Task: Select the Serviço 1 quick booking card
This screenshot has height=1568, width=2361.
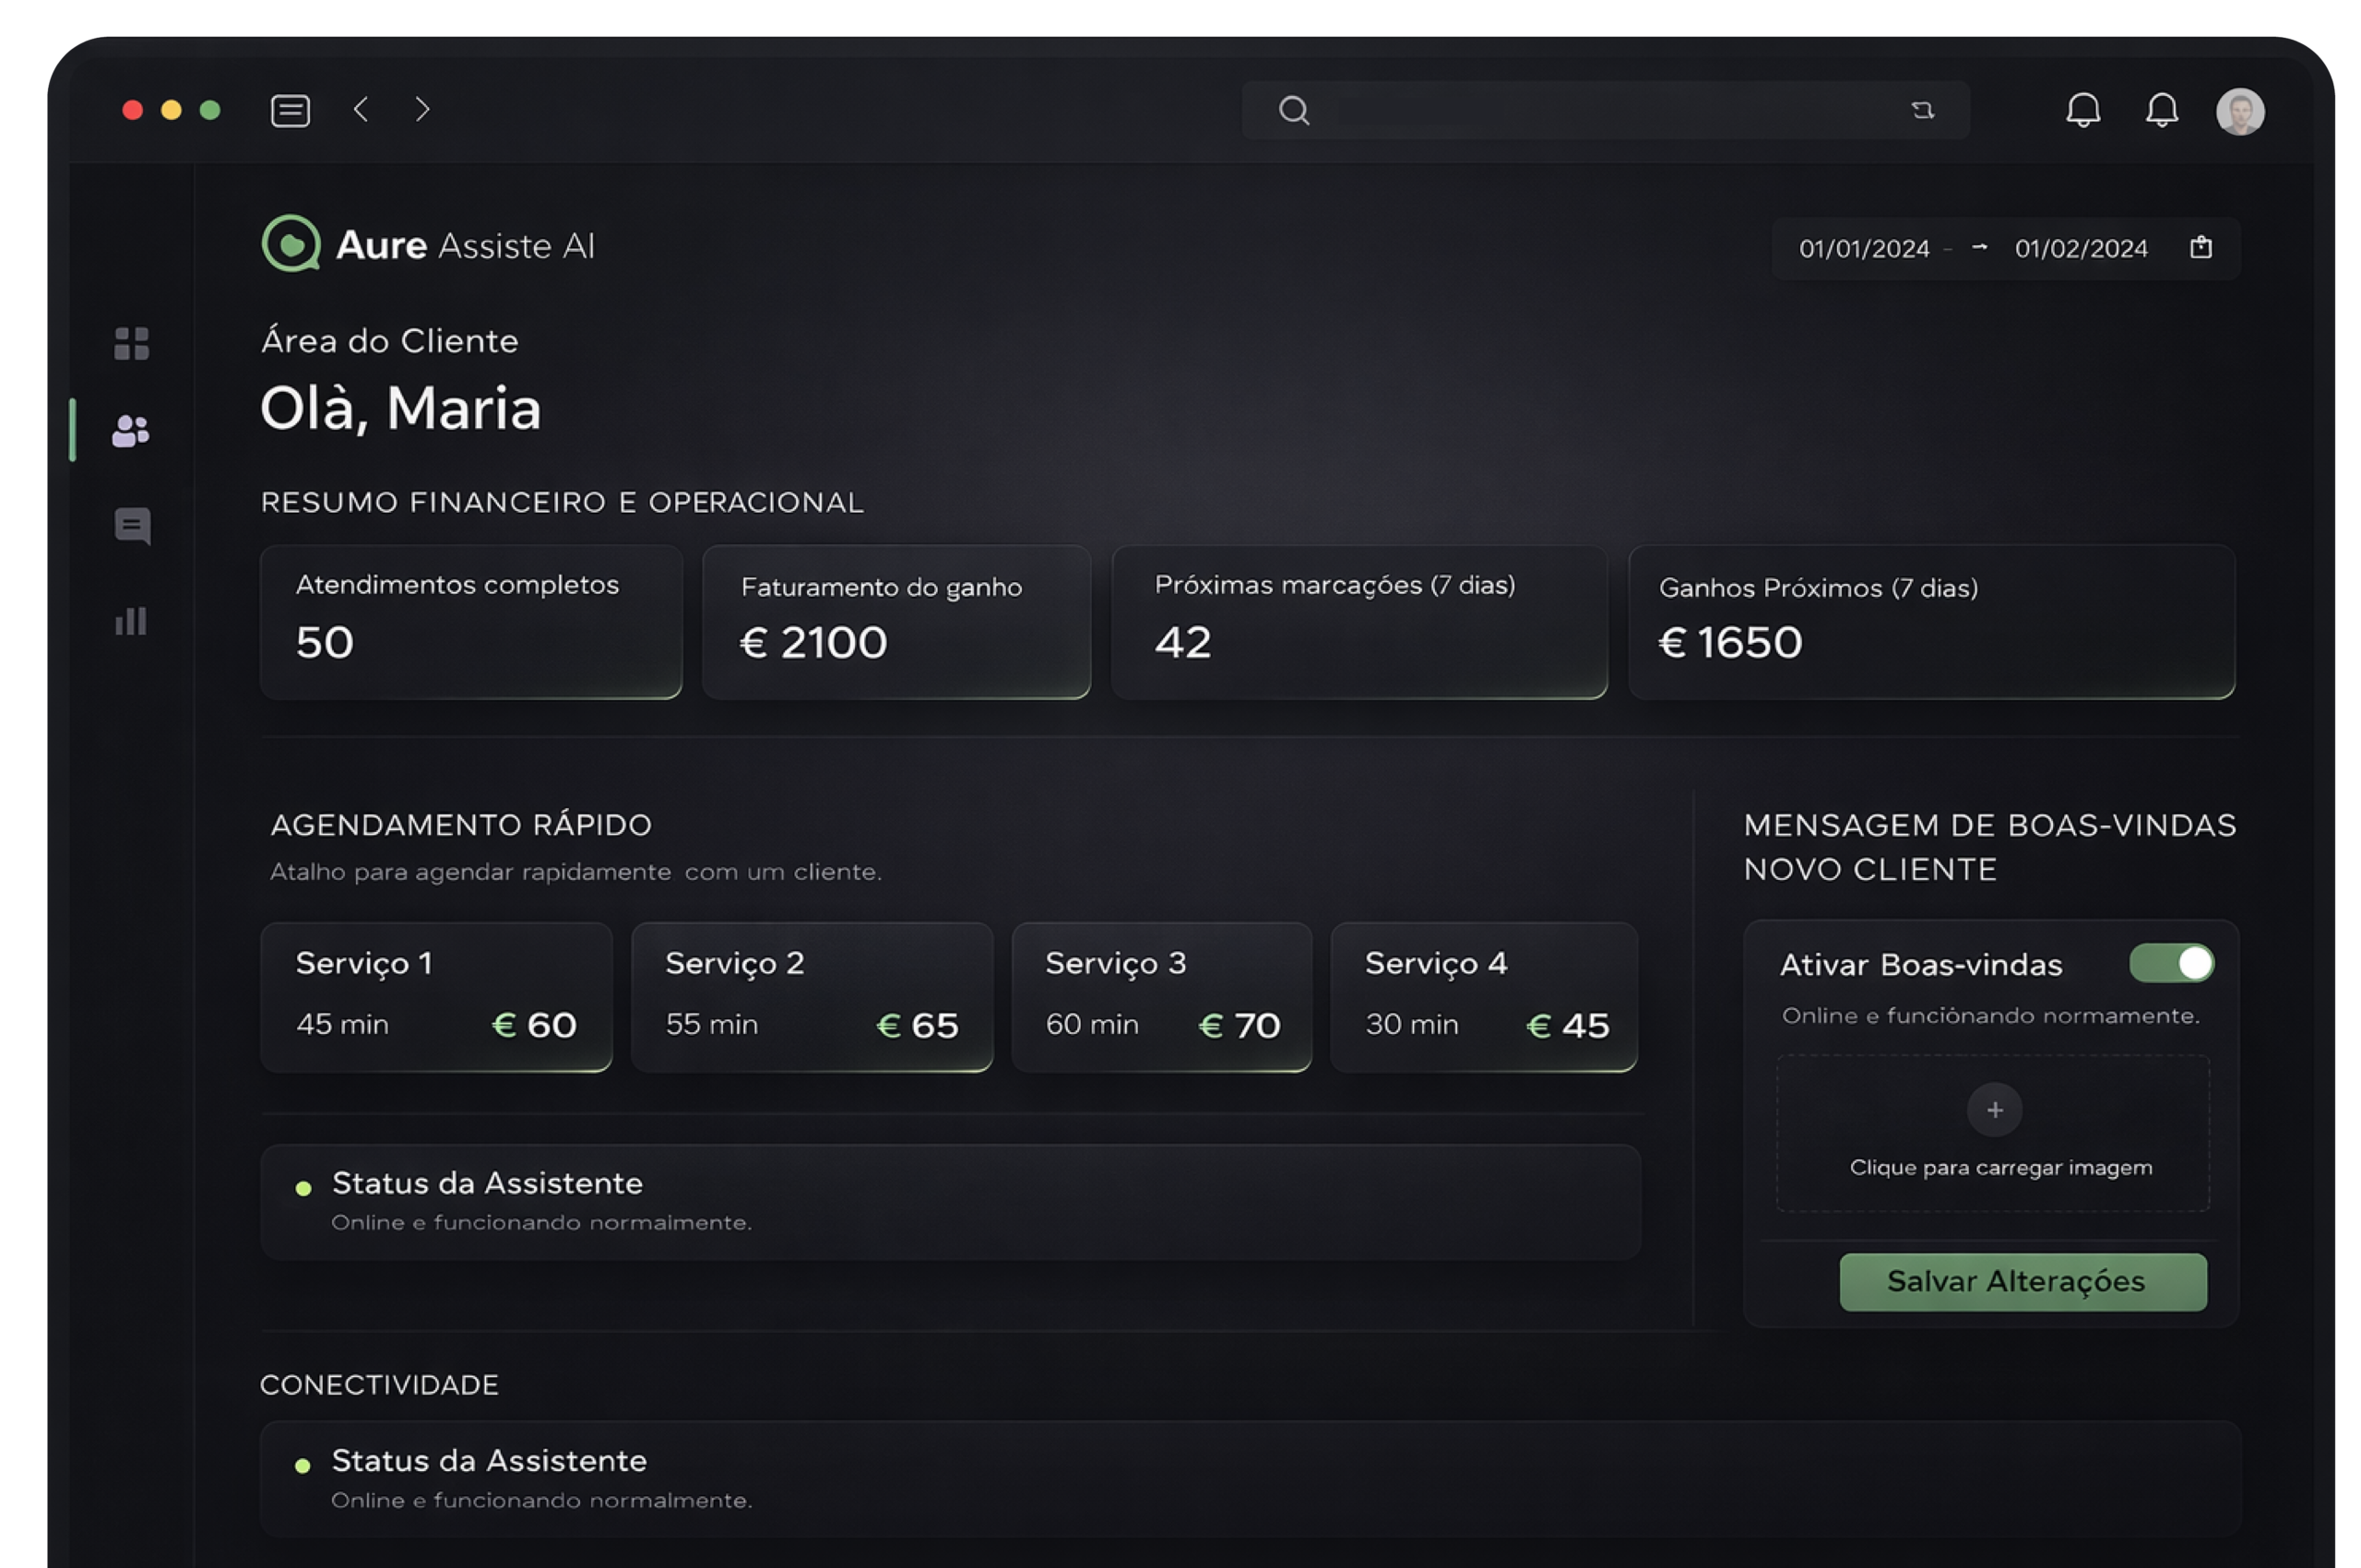Action: (436, 996)
